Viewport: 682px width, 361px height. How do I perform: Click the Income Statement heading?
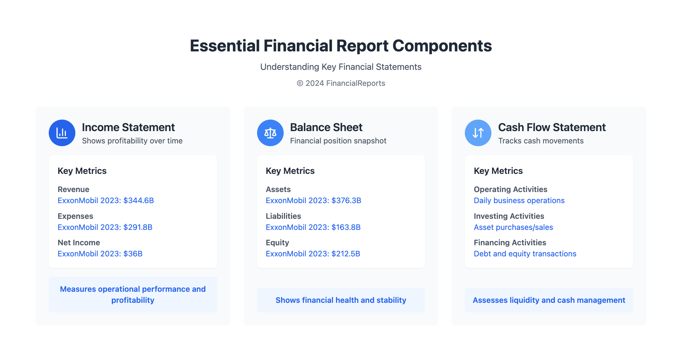click(x=128, y=127)
